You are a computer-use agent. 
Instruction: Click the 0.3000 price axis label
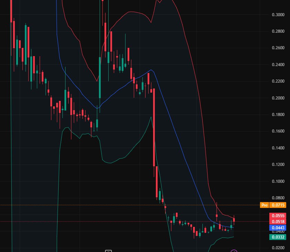click(x=278, y=15)
